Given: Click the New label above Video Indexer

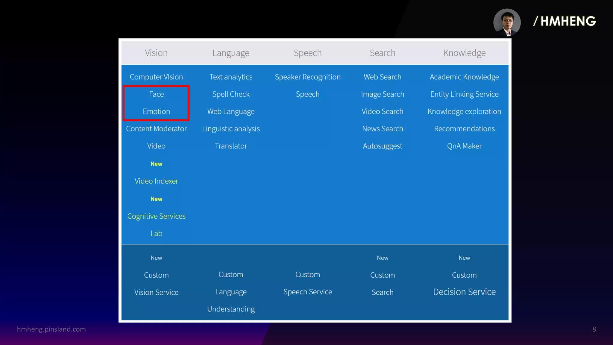Looking at the screenshot, I should [156, 164].
